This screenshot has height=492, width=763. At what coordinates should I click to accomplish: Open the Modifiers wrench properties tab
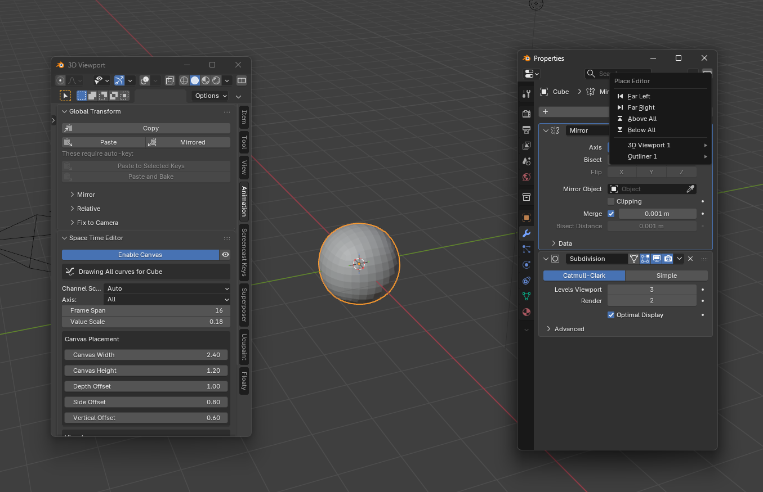[526, 233]
